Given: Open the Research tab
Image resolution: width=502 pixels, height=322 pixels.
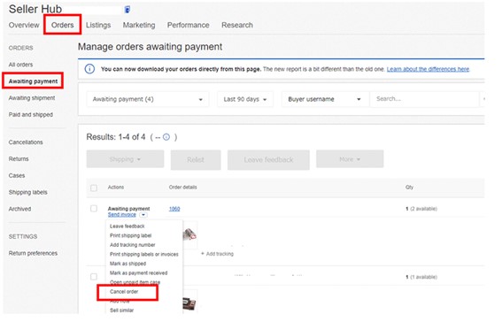Looking at the screenshot, I should click(237, 25).
